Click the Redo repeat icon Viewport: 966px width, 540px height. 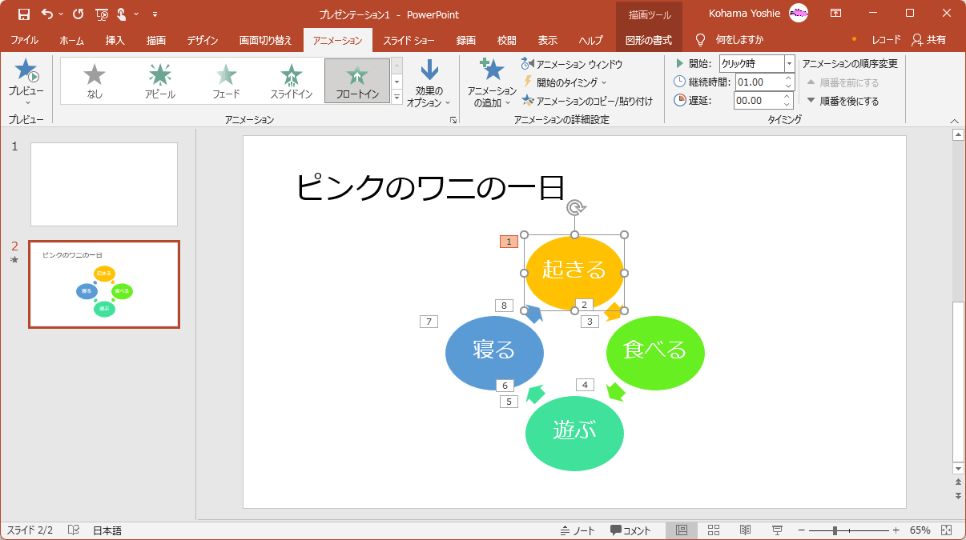click(x=78, y=14)
